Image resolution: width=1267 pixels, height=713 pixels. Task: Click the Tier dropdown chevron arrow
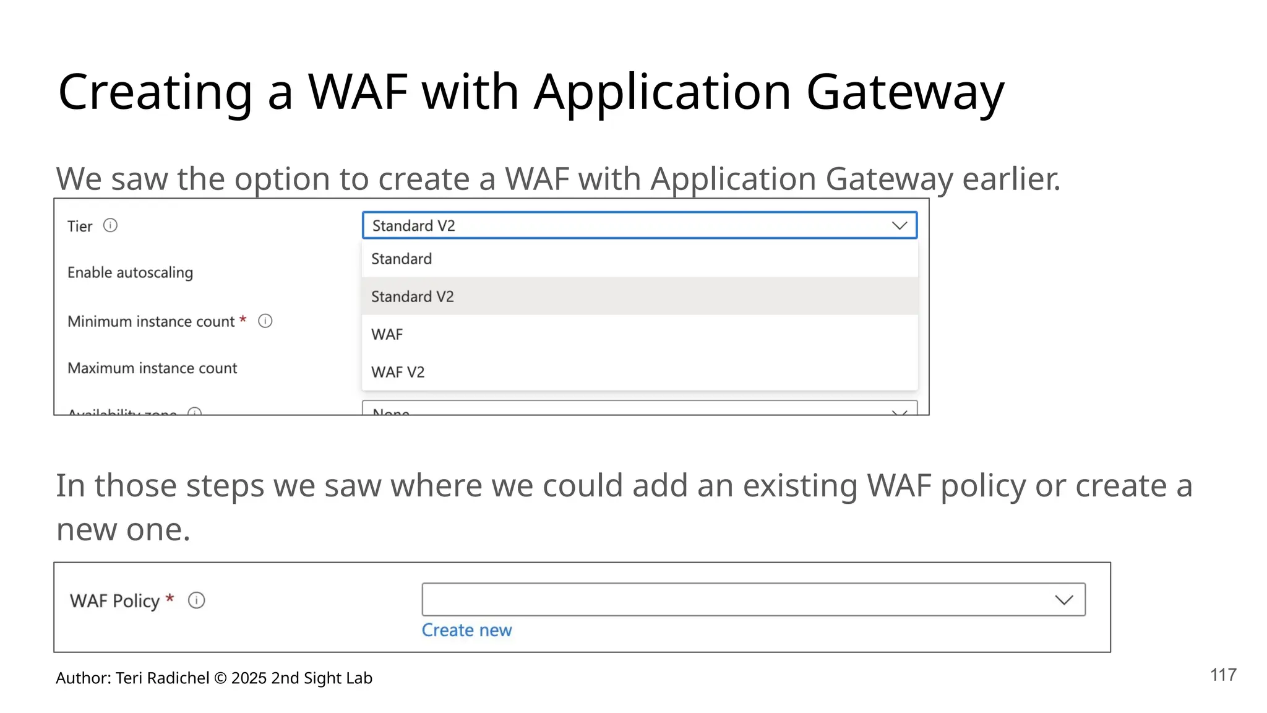[x=900, y=226]
